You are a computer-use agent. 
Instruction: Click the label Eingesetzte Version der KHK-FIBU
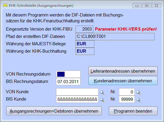(39, 29)
